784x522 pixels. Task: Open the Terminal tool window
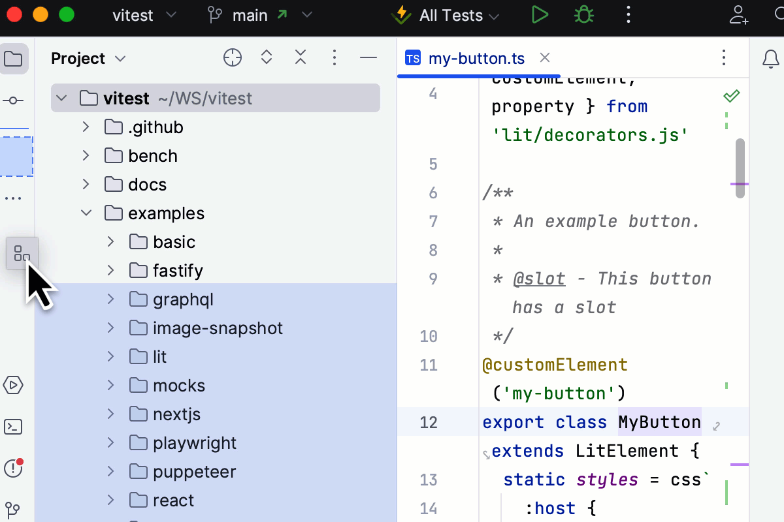14,427
